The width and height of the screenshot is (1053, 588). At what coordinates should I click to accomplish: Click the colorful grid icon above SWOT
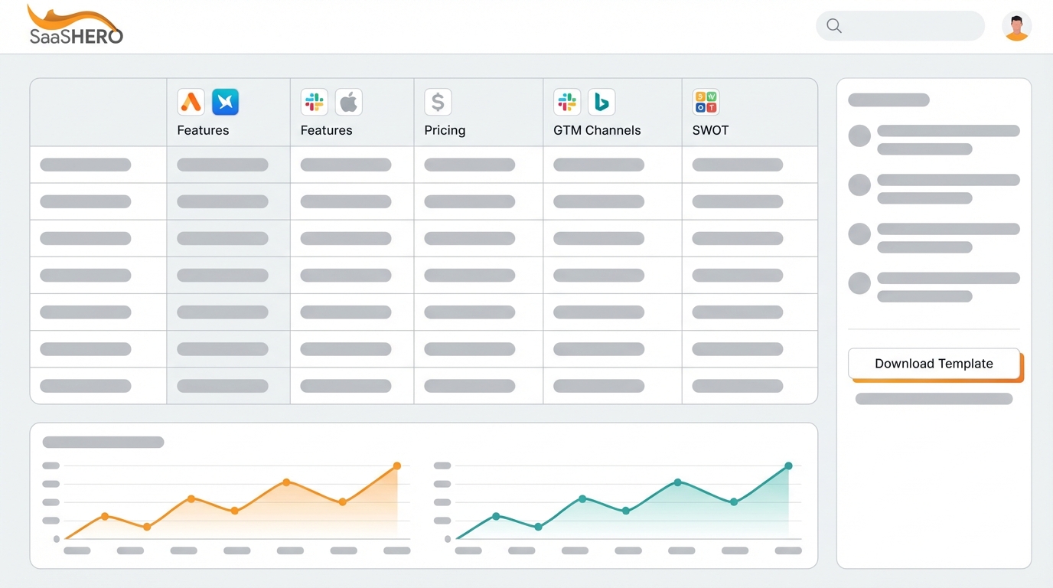pyautogui.click(x=706, y=101)
